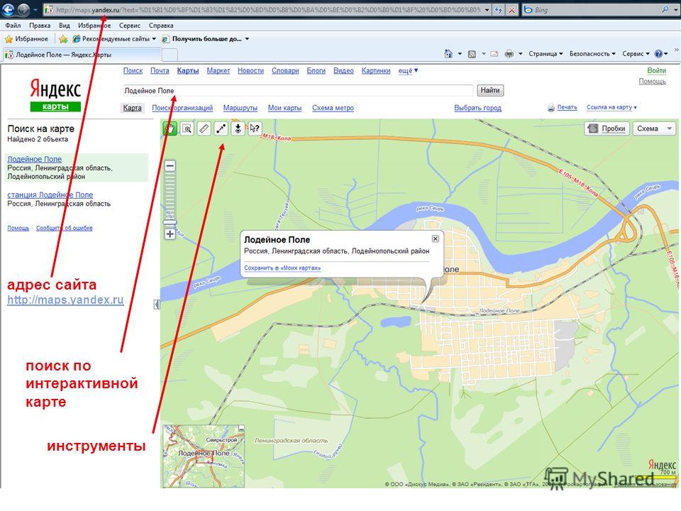The height and width of the screenshot is (511, 681).
Task: Toggle the Пробки traffic layer
Action: tap(607, 128)
